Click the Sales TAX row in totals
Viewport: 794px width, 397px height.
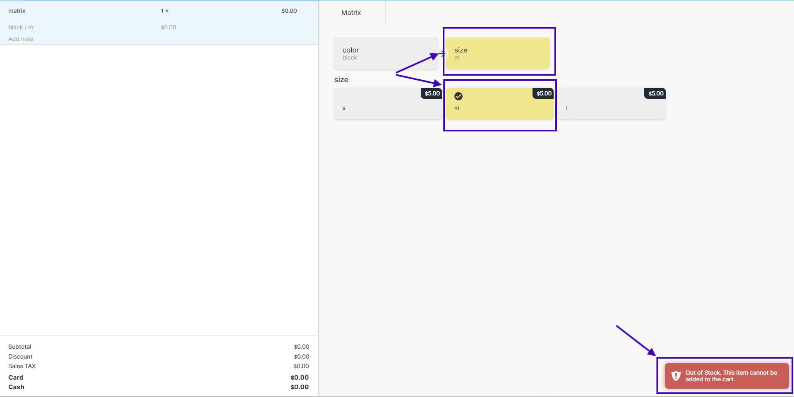click(x=158, y=366)
